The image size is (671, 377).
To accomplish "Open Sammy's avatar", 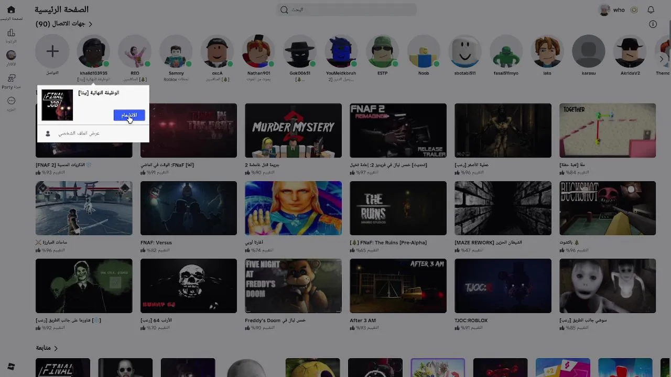I will coord(176,51).
